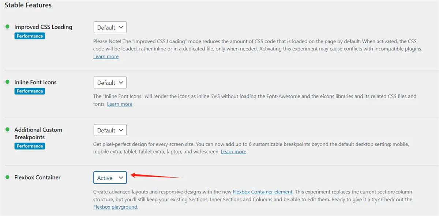The height and width of the screenshot is (216, 439).
Task: Click the green status dot beside Inline Font Icons
Action: tap(7, 82)
